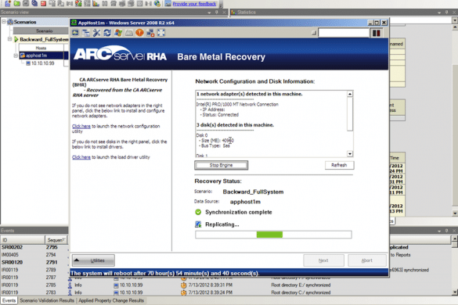Click the network computers icon with red square
458x305 pixels.
tap(150, 33)
